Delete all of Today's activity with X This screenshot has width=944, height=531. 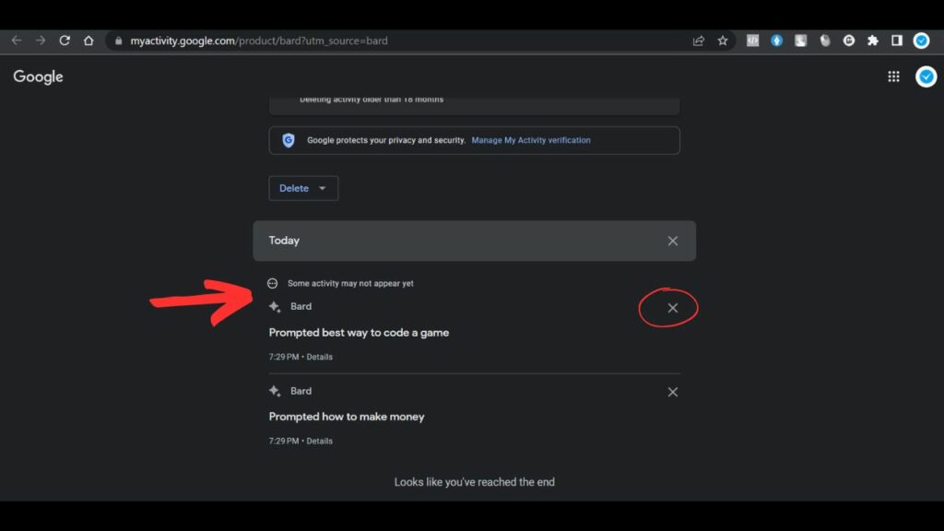point(672,241)
